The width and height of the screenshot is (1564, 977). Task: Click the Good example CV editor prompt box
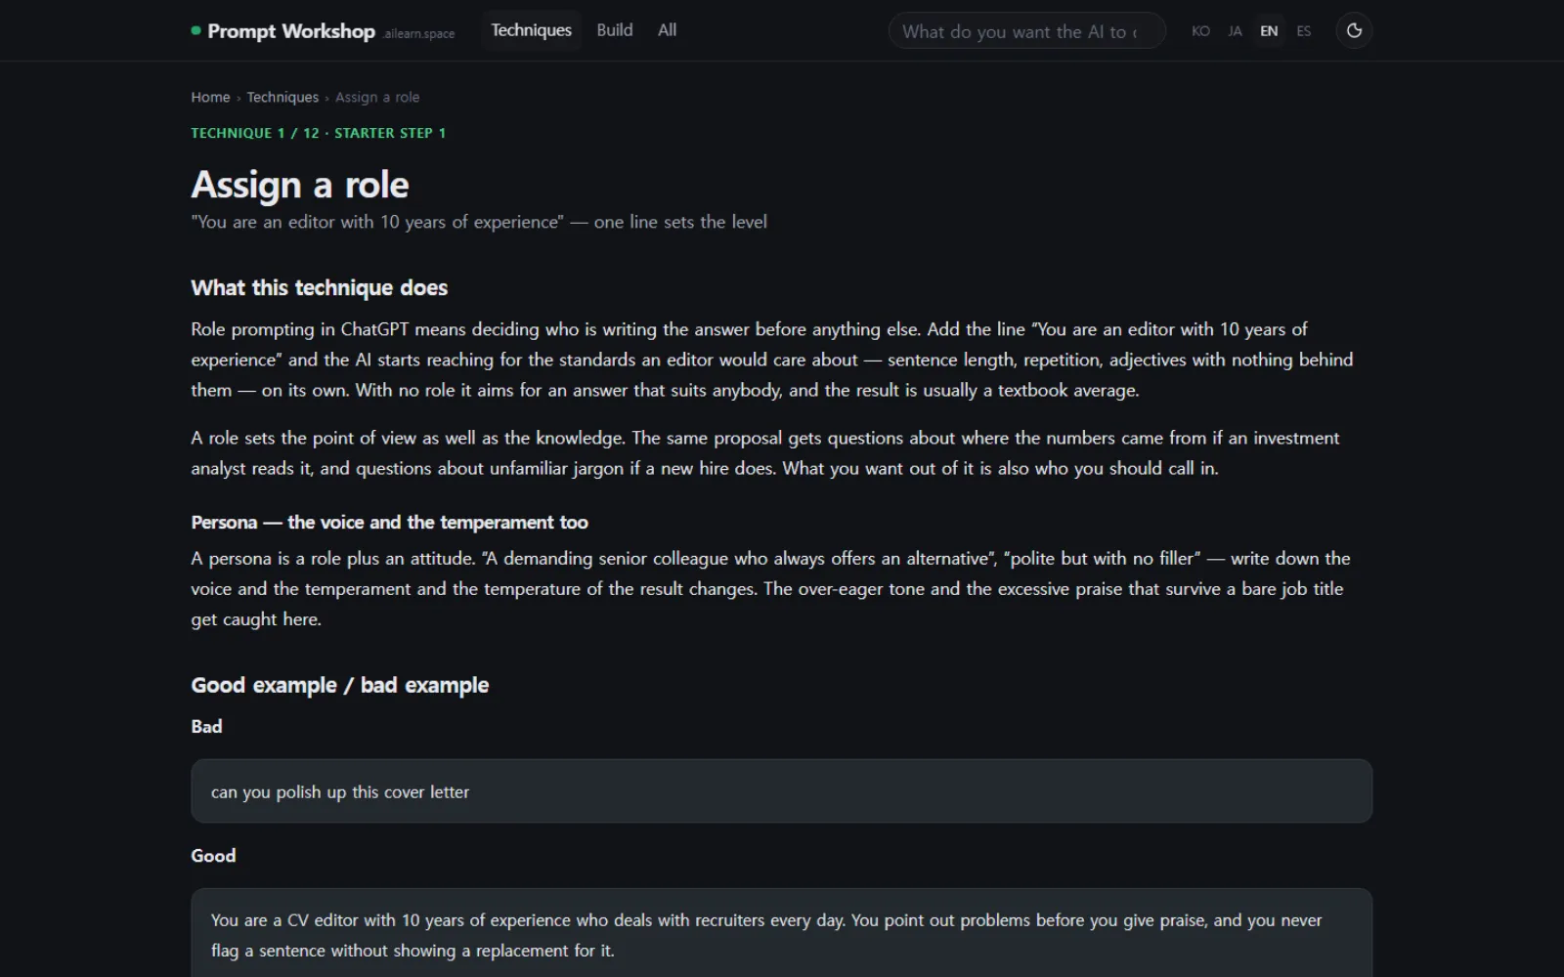point(782,933)
